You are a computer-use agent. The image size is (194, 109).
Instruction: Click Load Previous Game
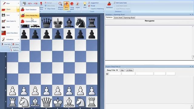tap(122, 9)
